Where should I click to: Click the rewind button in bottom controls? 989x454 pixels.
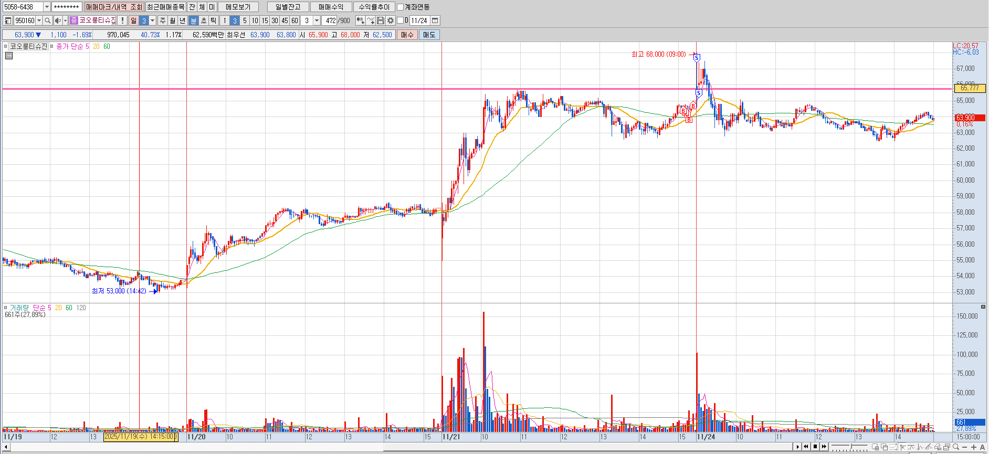coord(806,447)
